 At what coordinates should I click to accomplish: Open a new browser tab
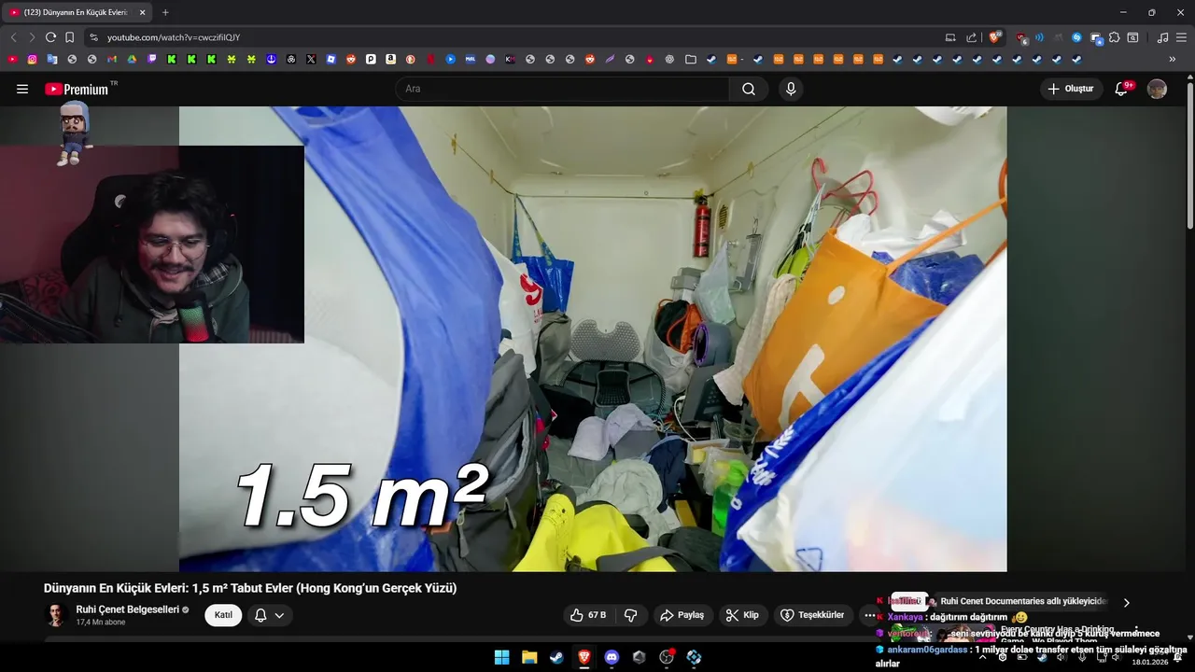tap(165, 12)
